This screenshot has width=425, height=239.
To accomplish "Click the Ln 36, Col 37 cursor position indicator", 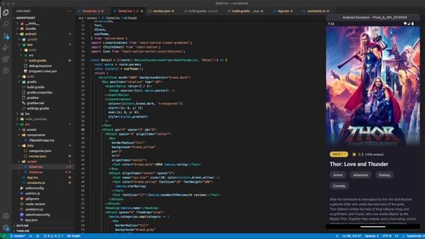I will point(352,236).
